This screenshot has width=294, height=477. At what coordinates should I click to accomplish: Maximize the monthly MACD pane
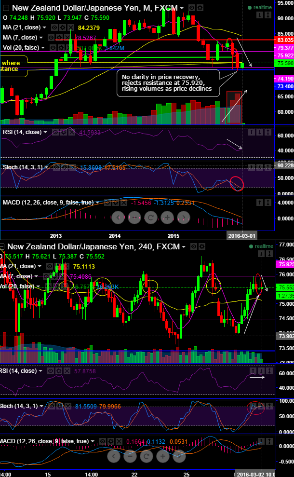pos(267,202)
